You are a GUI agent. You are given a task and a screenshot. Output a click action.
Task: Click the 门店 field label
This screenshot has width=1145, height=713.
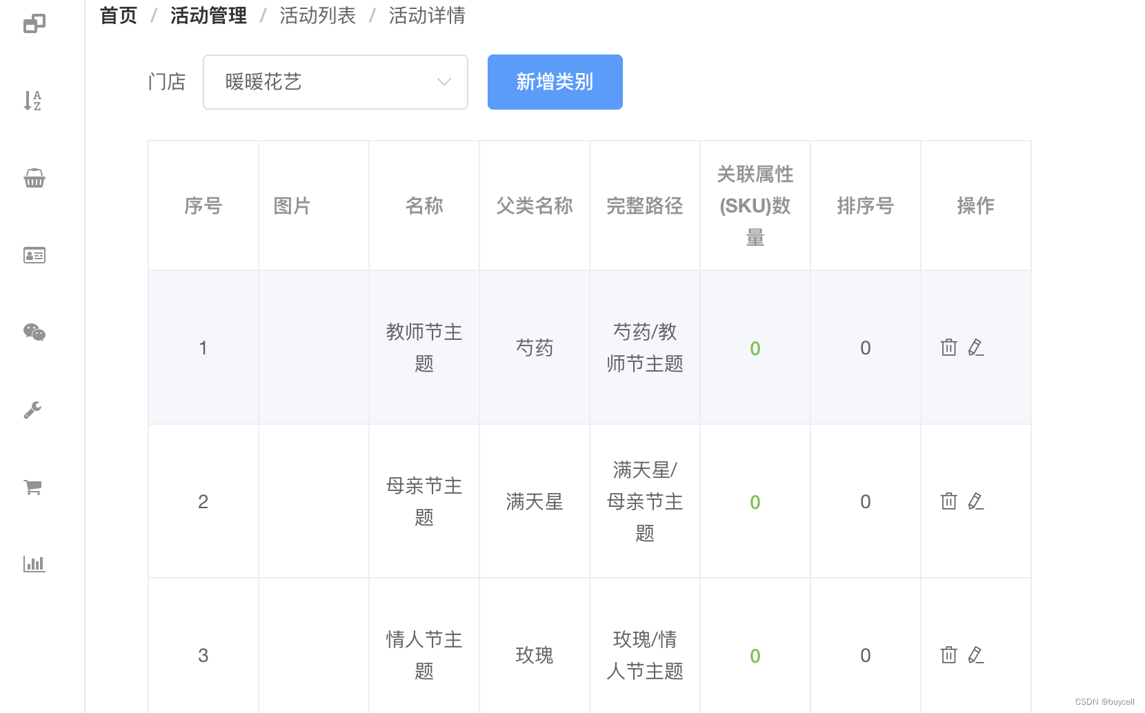(x=167, y=82)
